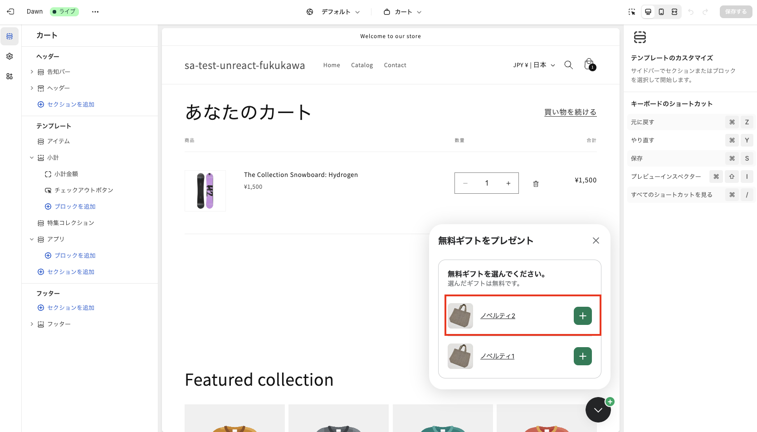Switch preview to full-width view
This screenshot has width=757, height=432.
tap(674, 12)
